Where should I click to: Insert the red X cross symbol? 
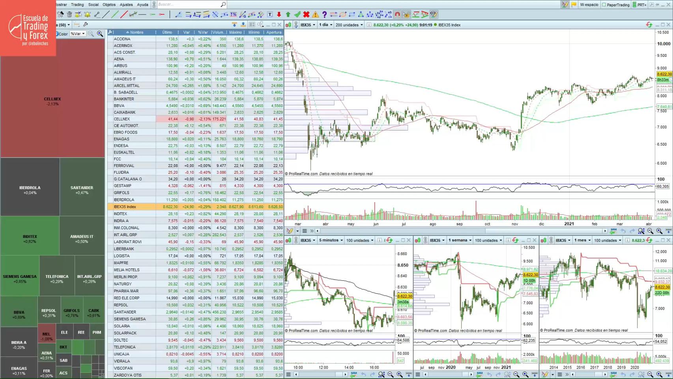click(306, 15)
